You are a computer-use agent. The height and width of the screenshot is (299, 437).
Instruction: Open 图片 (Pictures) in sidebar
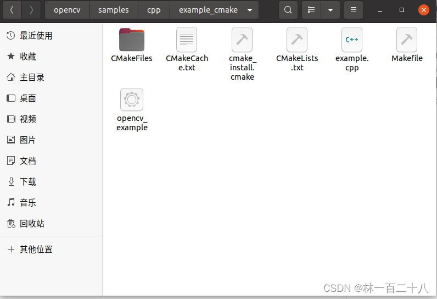[51, 140]
